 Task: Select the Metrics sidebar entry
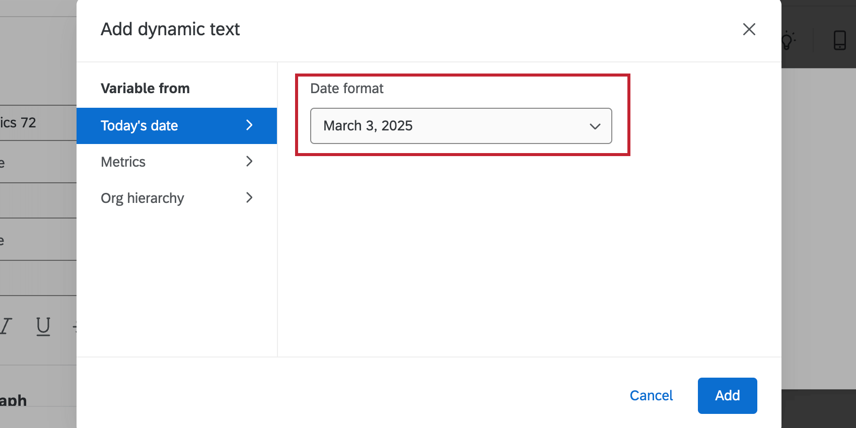pos(123,162)
